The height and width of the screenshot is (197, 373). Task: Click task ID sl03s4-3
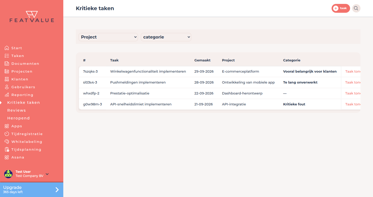(90, 82)
